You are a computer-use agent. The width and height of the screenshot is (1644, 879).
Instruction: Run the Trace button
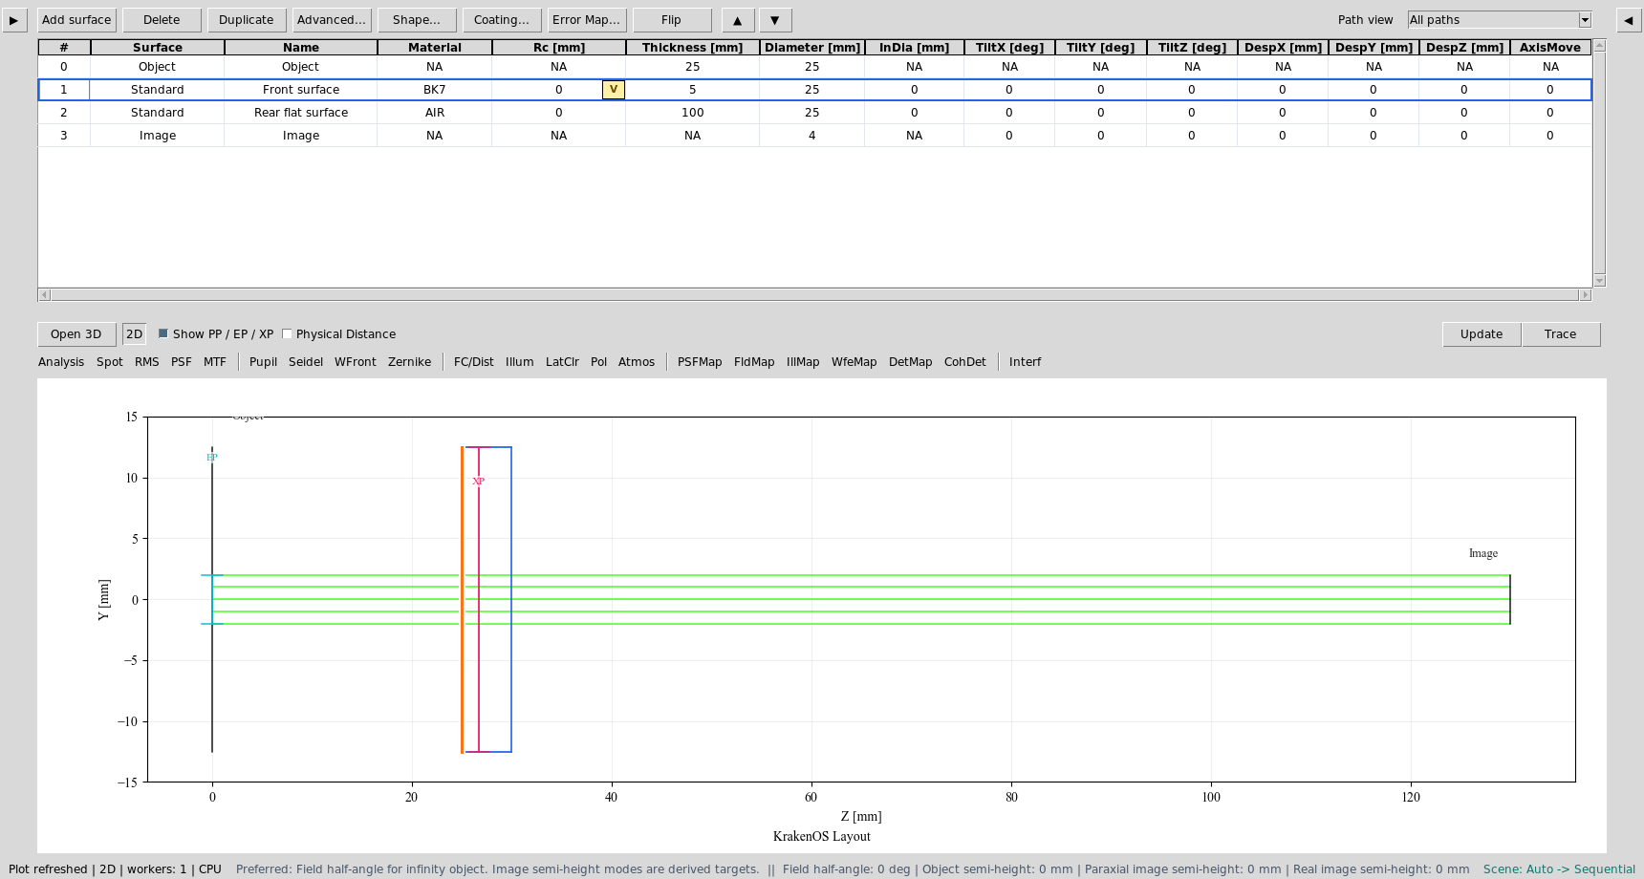coord(1560,334)
